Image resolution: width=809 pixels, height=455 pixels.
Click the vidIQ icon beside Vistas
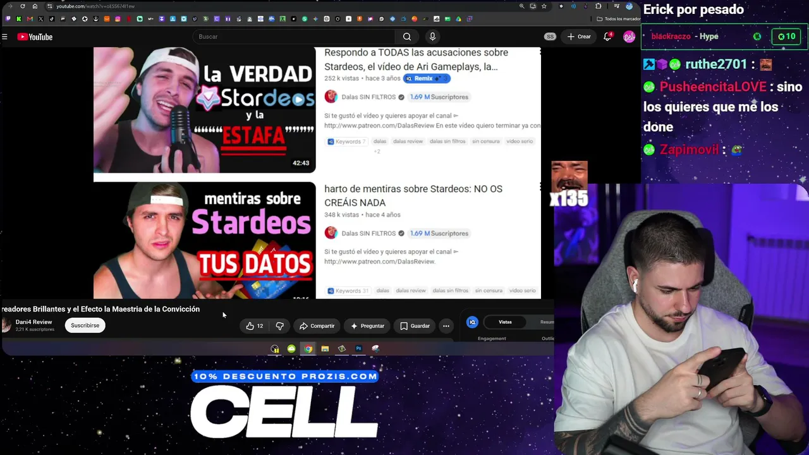pyautogui.click(x=472, y=322)
